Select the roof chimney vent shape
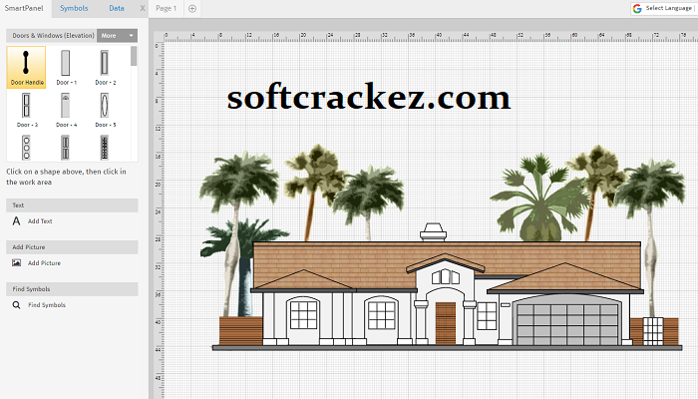This screenshot has height=399, width=698. pyautogui.click(x=433, y=232)
